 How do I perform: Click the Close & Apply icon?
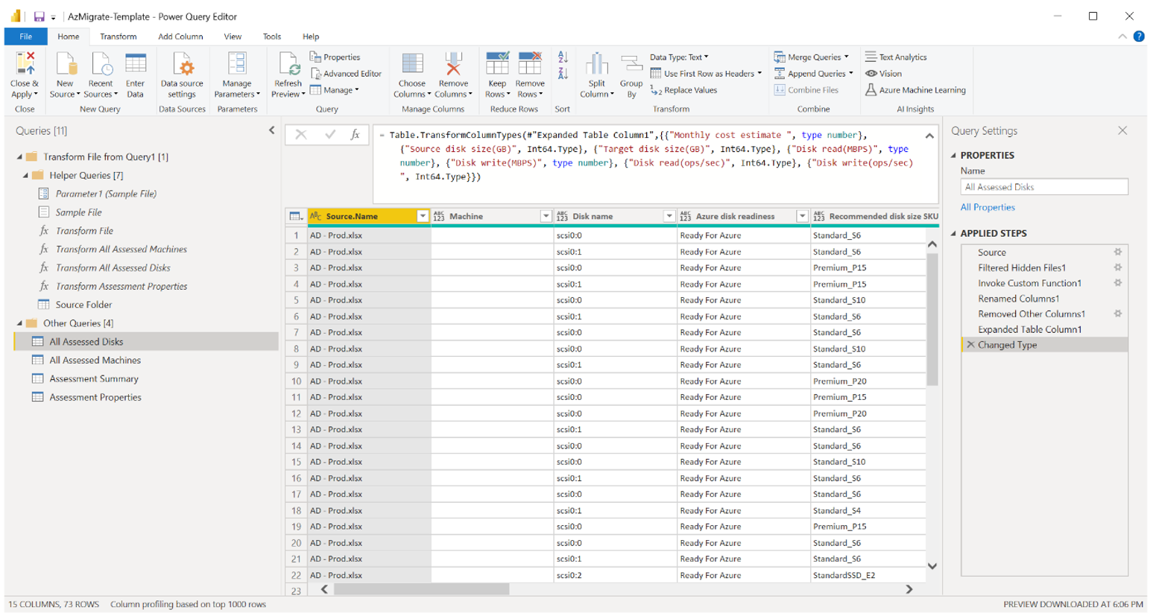25,64
